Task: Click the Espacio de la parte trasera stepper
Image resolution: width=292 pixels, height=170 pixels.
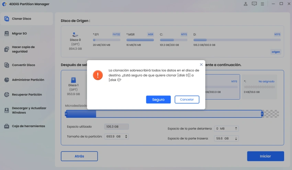Action: pyautogui.click(x=236, y=138)
